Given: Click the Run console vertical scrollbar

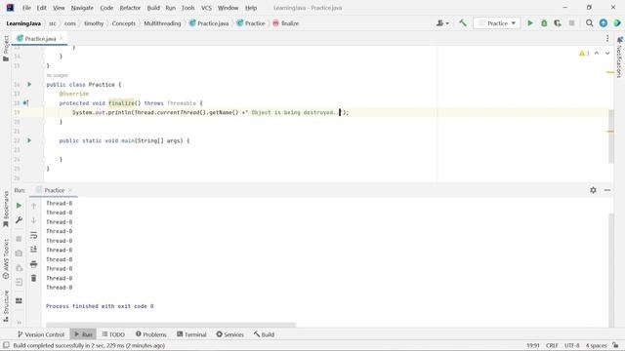Looking at the screenshot, I should [x=611, y=271].
